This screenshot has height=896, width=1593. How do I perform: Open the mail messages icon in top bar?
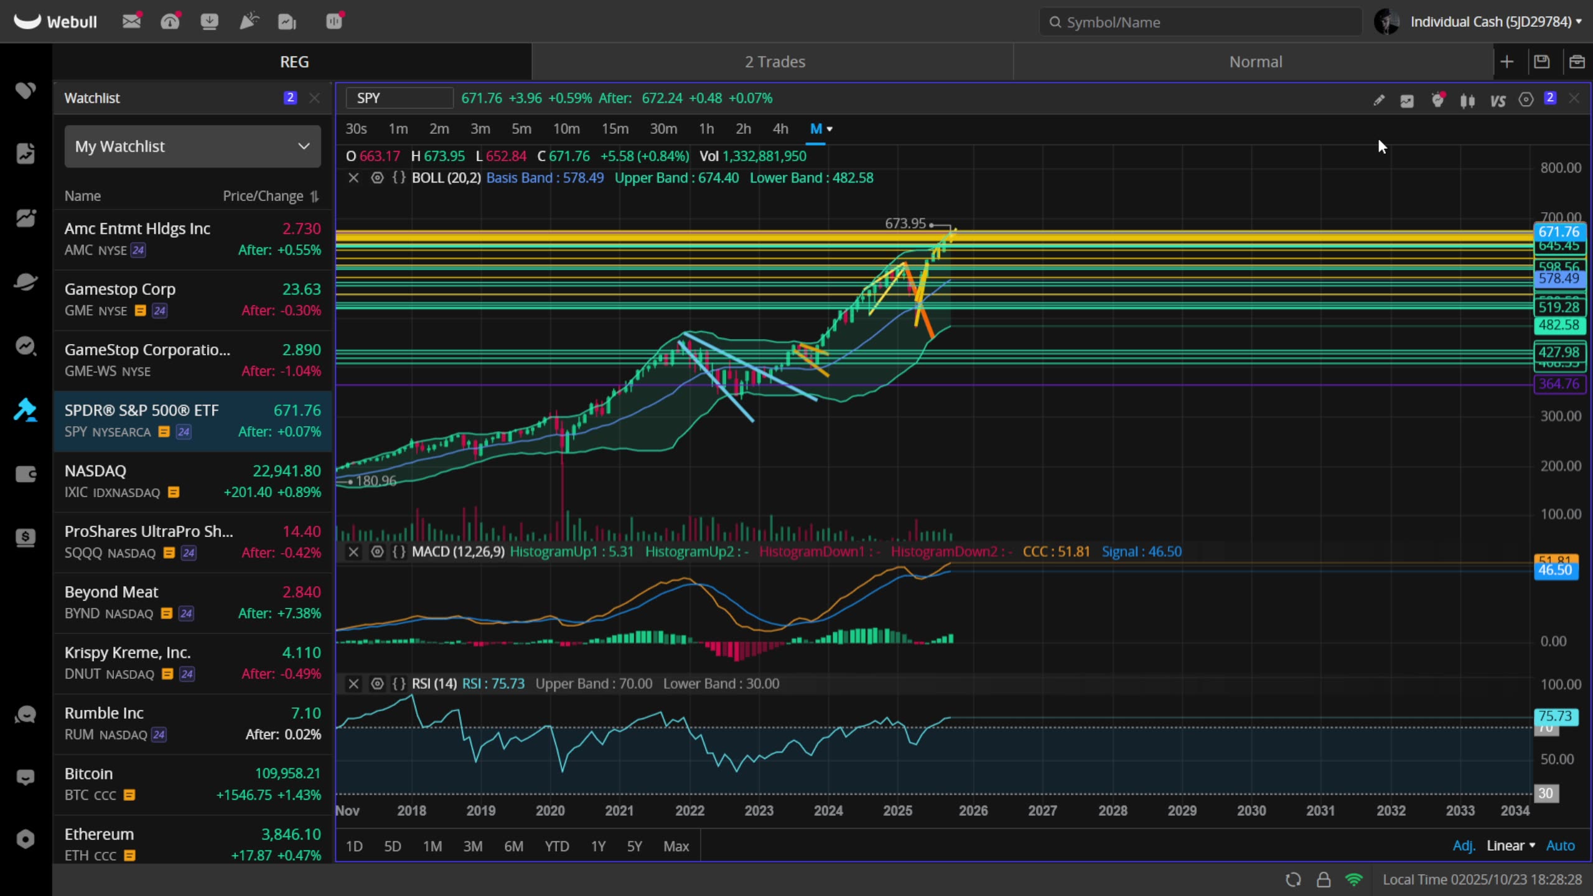click(x=131, y=22)
